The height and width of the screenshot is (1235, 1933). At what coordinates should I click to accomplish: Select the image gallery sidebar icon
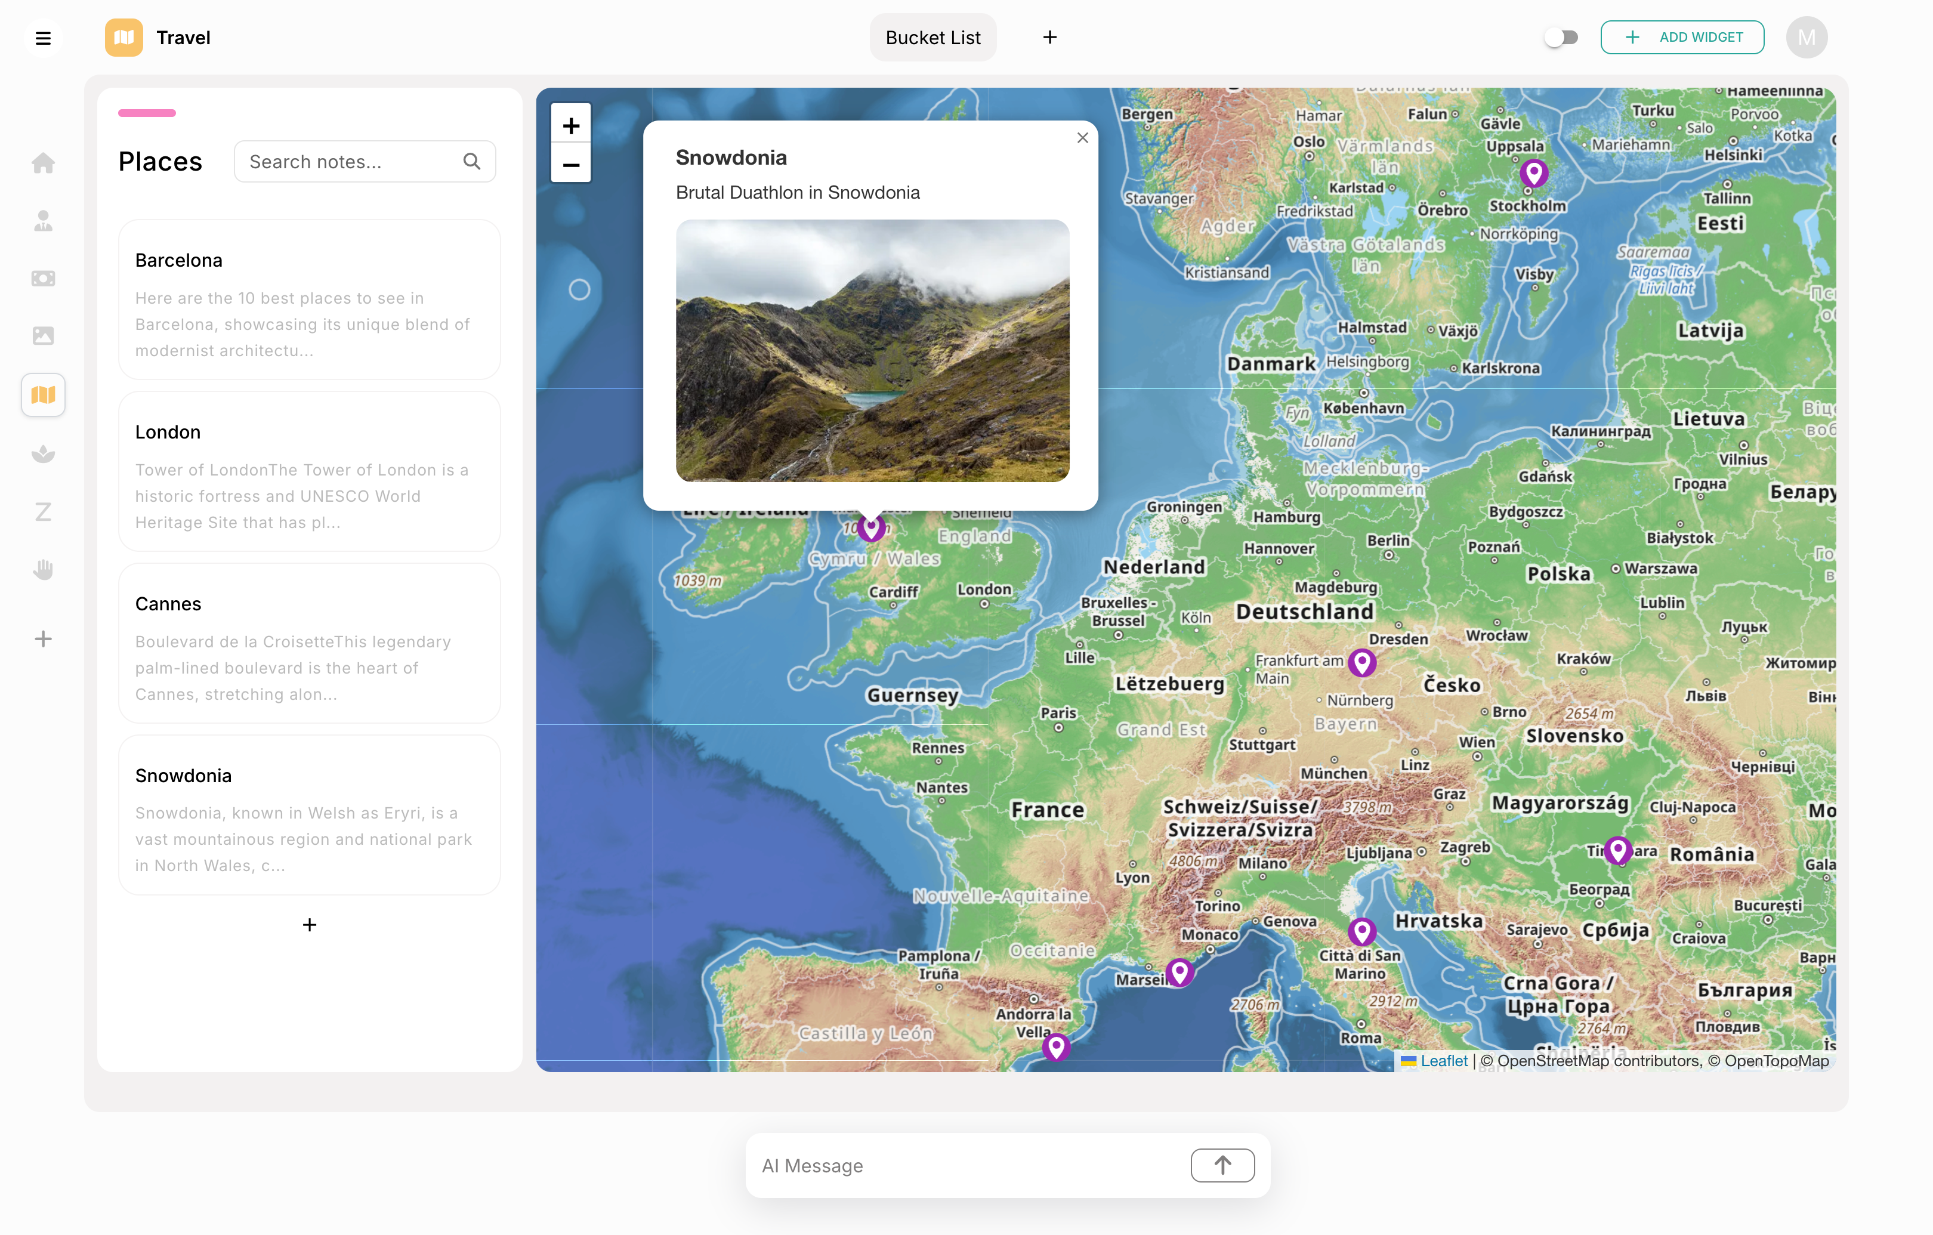coord(44,336)
